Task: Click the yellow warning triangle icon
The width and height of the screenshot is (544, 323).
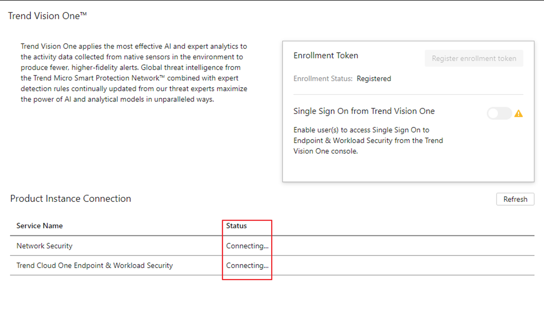Action: click(x=519, y=113)
